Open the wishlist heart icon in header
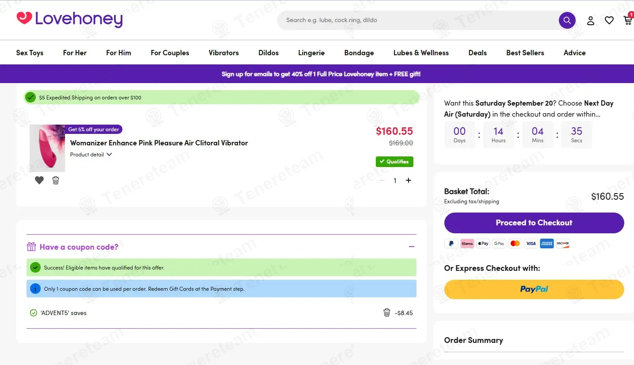 pos(609,20)
